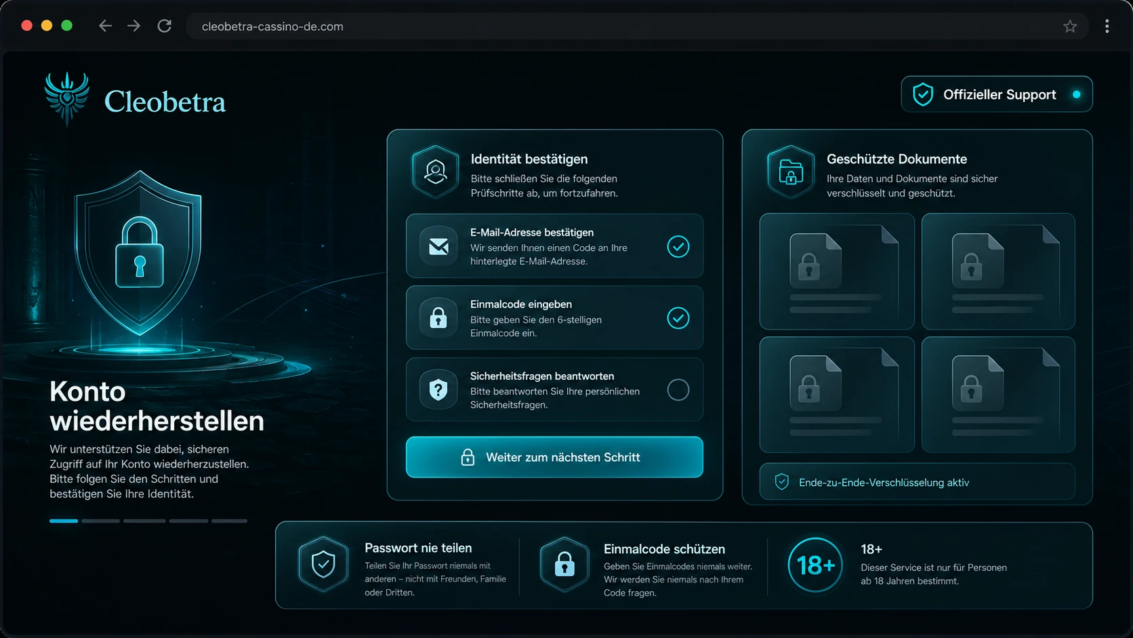Viewport: 1133px width, 638px height.
Task: Open the Offizieller Support button
Action: (997, 94)
